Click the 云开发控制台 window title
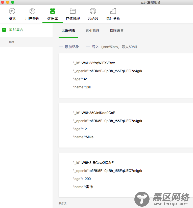The height and width of the screenshot is (208, 193). click(x=150, y=2)
